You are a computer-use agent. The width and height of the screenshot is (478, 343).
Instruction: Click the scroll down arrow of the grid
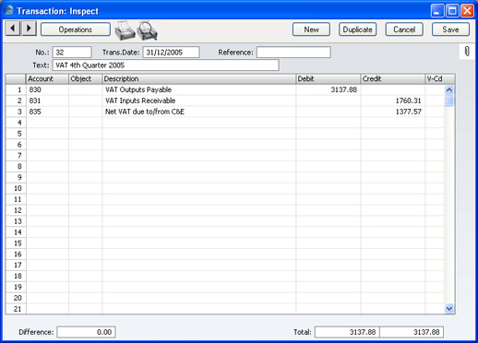pos(449,308)
